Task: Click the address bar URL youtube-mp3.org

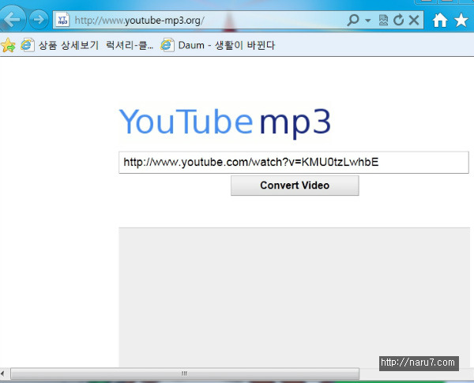Action: pos(139,21)
